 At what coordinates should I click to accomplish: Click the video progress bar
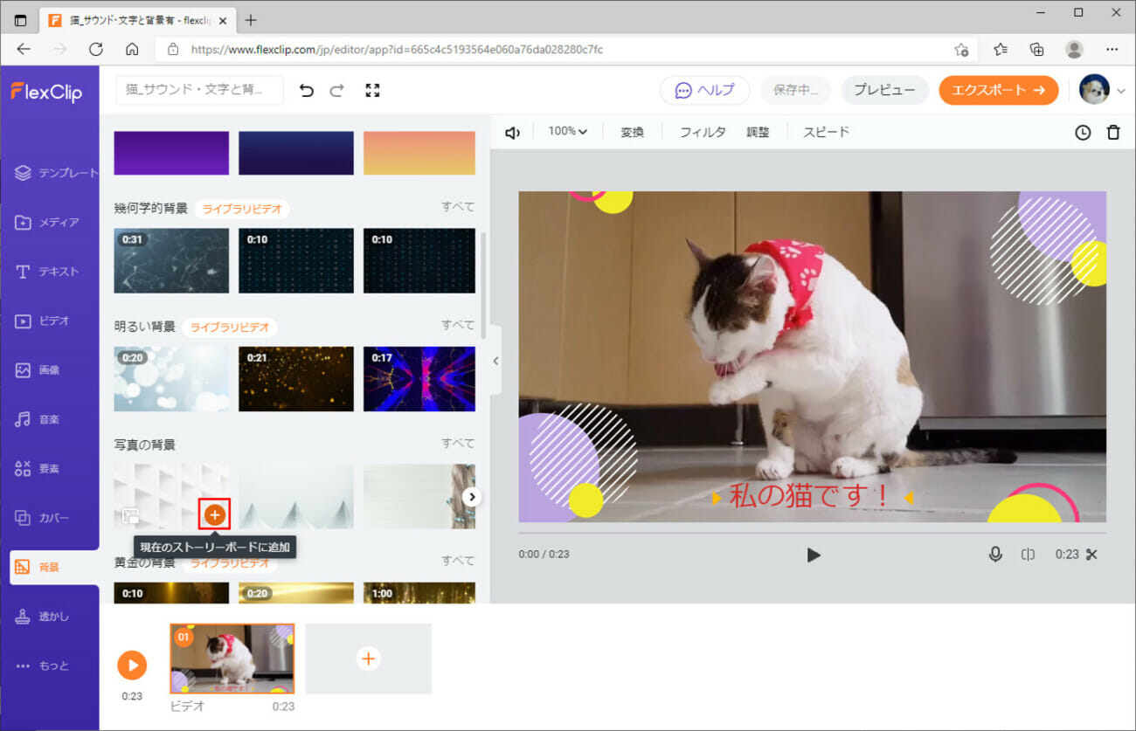pos(812,533)
